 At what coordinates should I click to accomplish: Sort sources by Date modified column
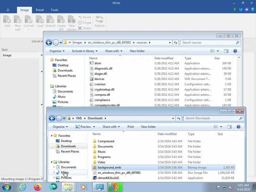click(x=164, y=58)
